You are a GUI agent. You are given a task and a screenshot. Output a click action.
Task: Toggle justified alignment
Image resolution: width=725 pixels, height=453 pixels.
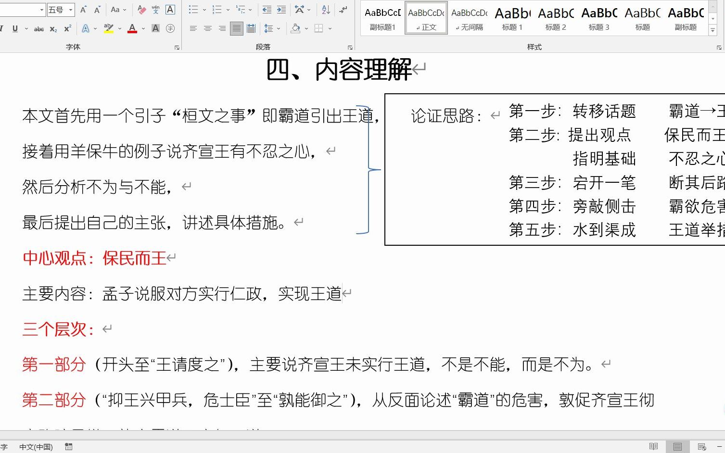[x=236, y=29]
